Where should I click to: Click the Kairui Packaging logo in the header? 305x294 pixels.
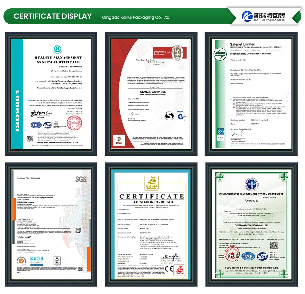263,16
